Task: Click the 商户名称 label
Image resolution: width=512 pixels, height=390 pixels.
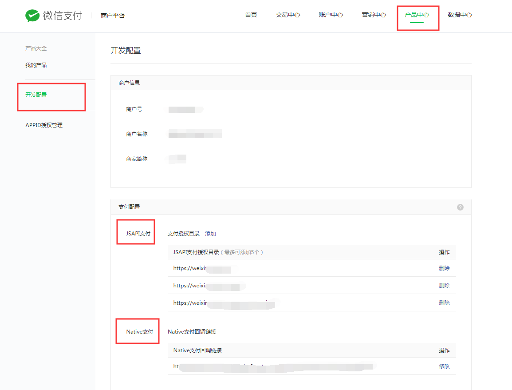Action: (137, 134)
